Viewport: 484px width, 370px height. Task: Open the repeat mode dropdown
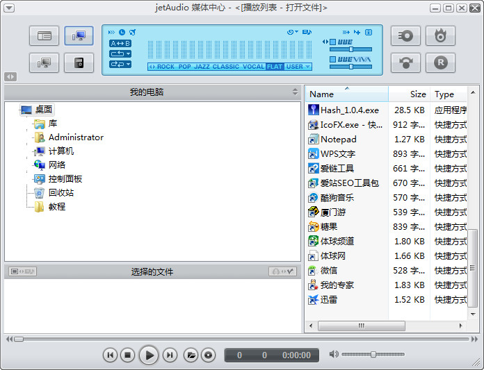pyautogui.click(x=120, y=54)
